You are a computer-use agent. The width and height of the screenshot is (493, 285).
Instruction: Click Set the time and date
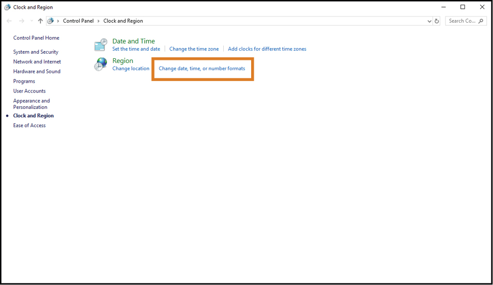click(136, 49)
